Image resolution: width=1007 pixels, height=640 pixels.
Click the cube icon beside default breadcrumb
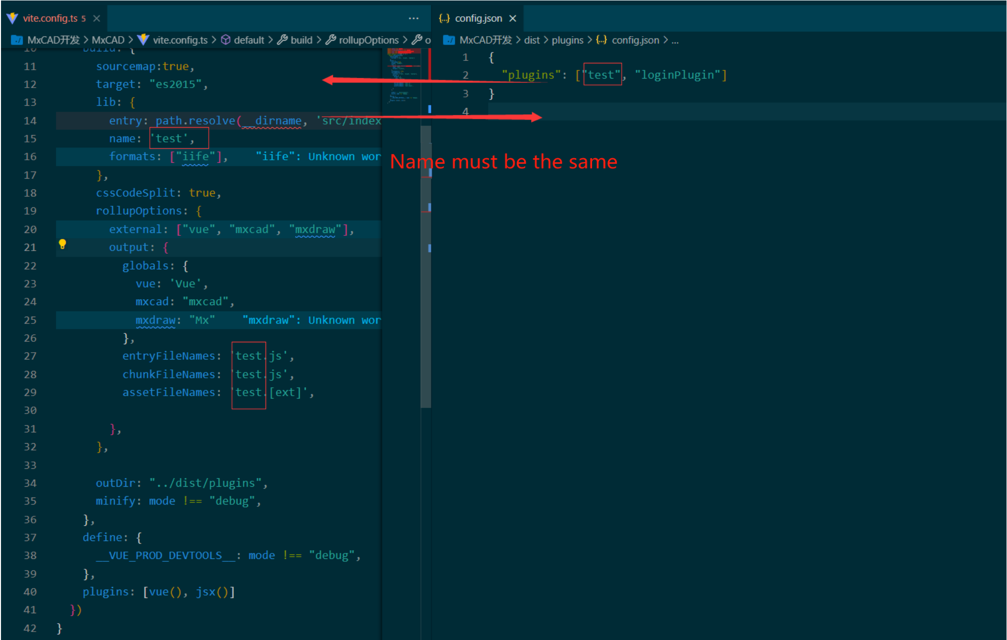(226, 40)
